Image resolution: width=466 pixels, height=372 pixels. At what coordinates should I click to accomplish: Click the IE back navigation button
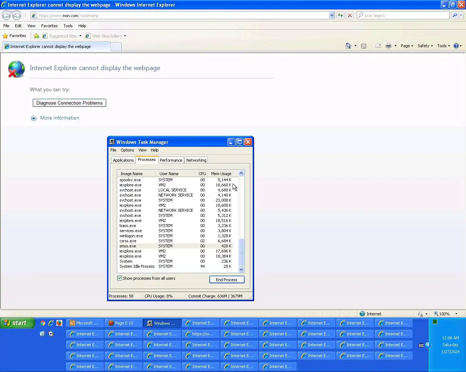pyautogui.click(x=6, y=15)
